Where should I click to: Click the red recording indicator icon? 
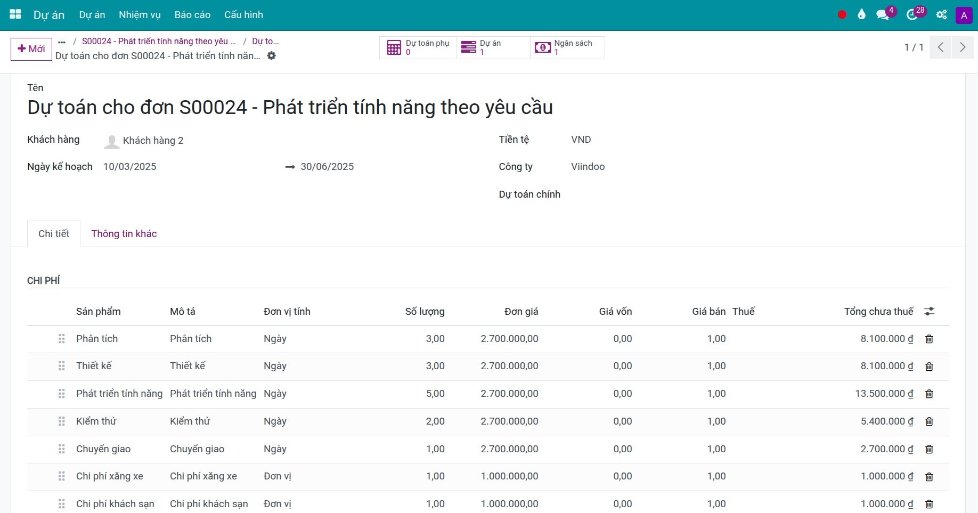pos(842,15)
